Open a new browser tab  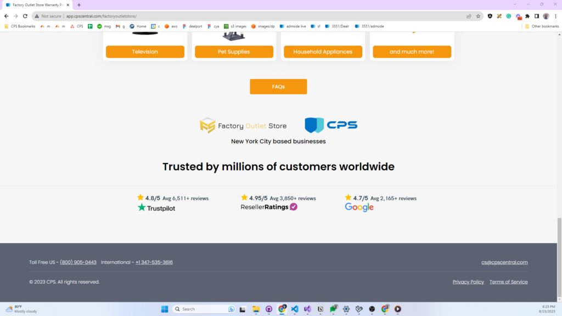pos(79,5)
